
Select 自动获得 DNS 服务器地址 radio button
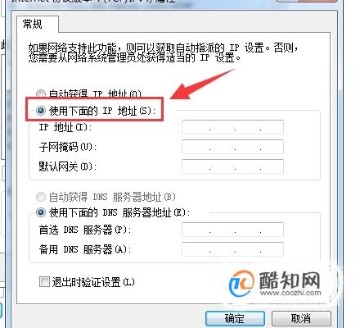[x=41, y=197]
